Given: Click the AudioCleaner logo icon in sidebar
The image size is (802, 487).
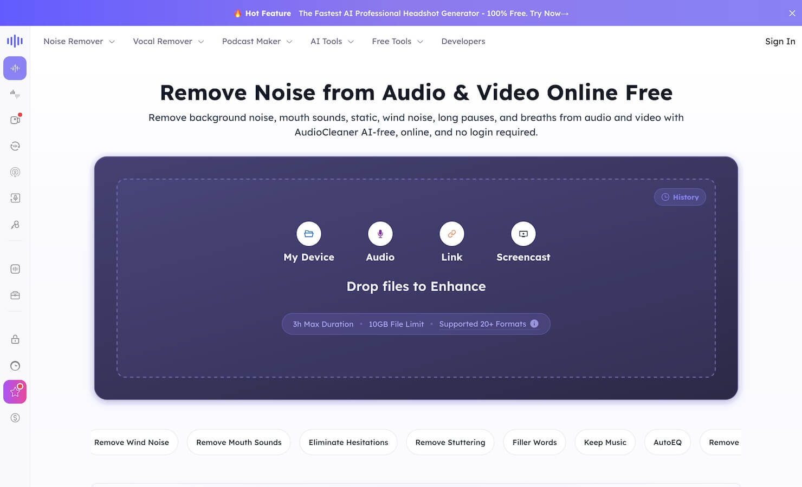Looking at the screenshot, I should 15,41.
